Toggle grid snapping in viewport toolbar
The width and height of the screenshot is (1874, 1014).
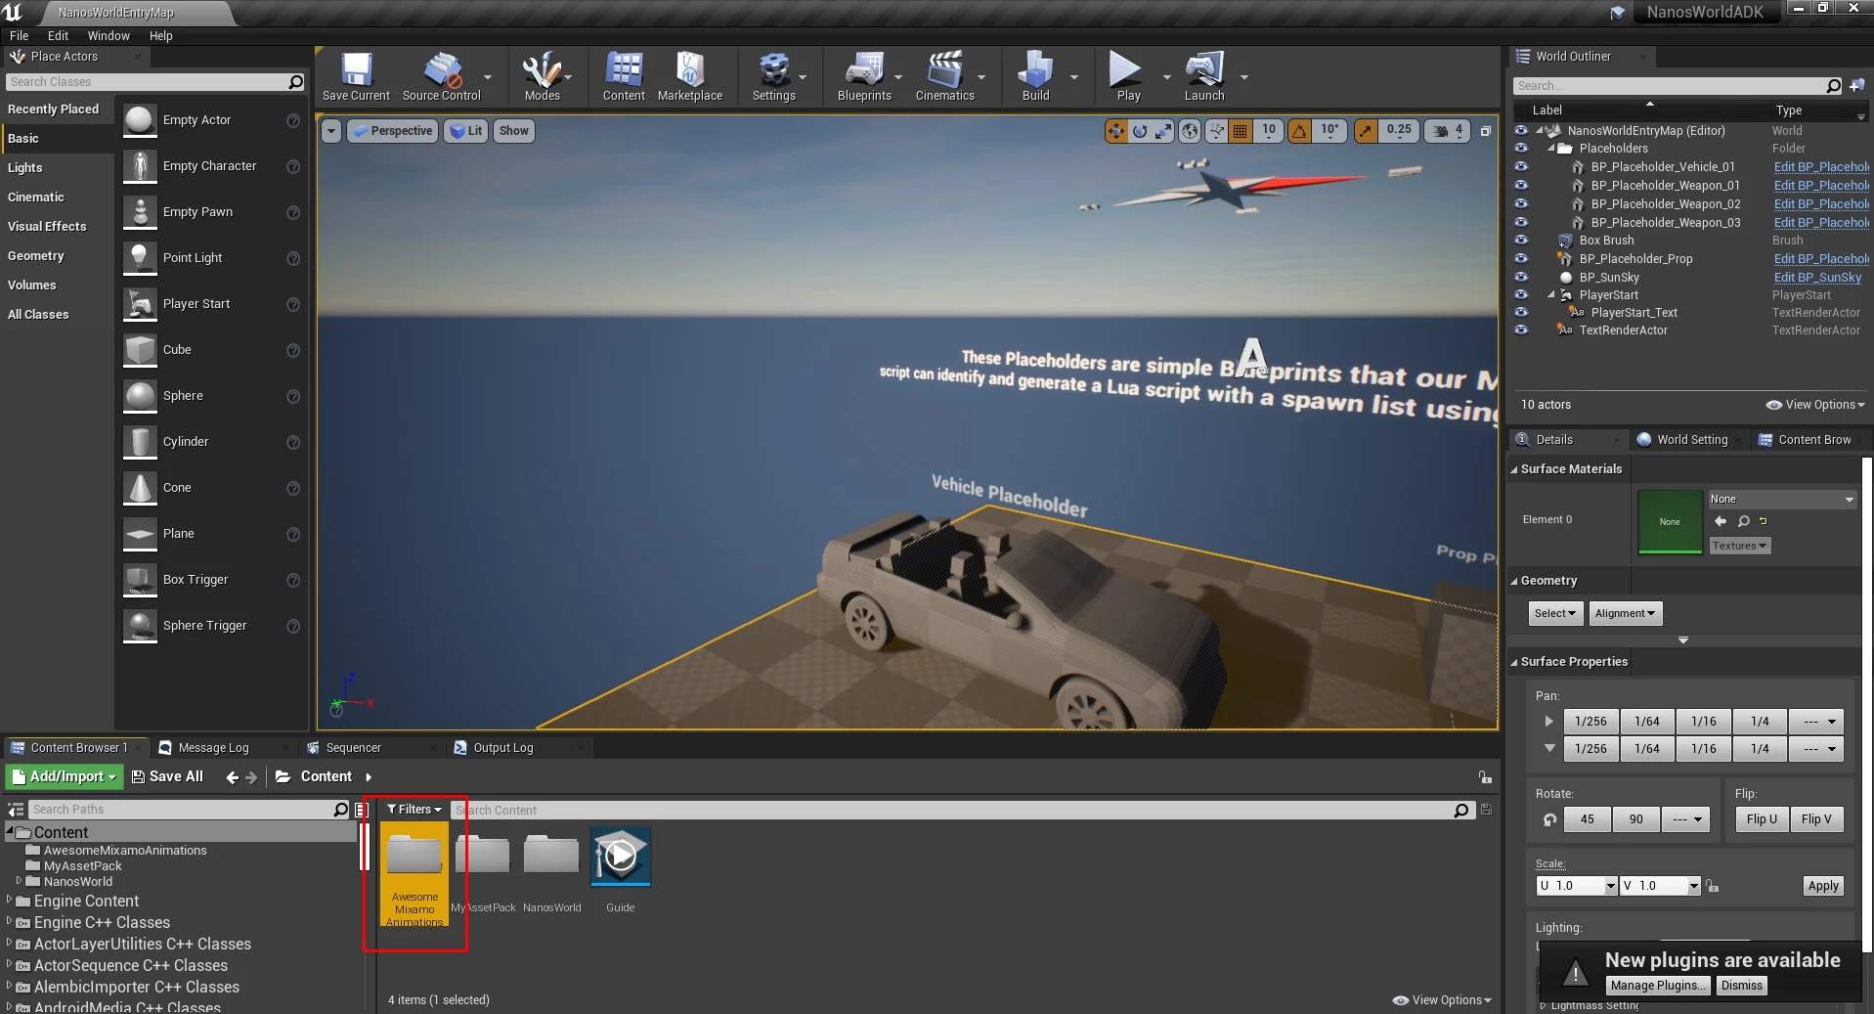1240,131
